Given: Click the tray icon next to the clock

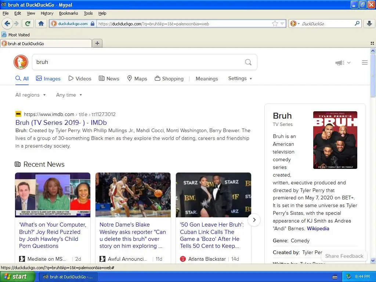Looking at the screenshot, I should pyautogui.click(x=349, y=277).
